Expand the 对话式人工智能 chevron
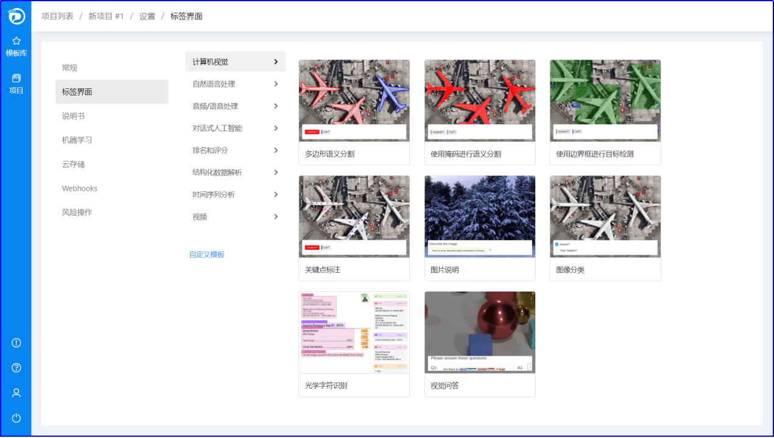 (276, 128)
